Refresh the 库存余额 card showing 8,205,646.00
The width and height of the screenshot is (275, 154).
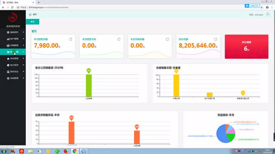216,39
